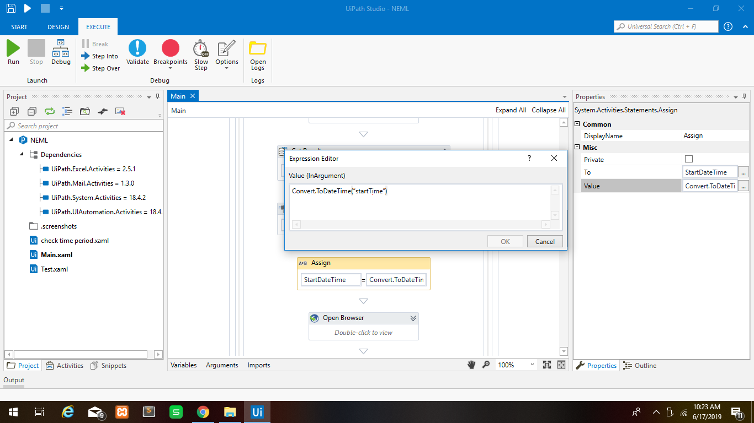Click the Search project field
The image size is (754, 423).
point(84,126)
